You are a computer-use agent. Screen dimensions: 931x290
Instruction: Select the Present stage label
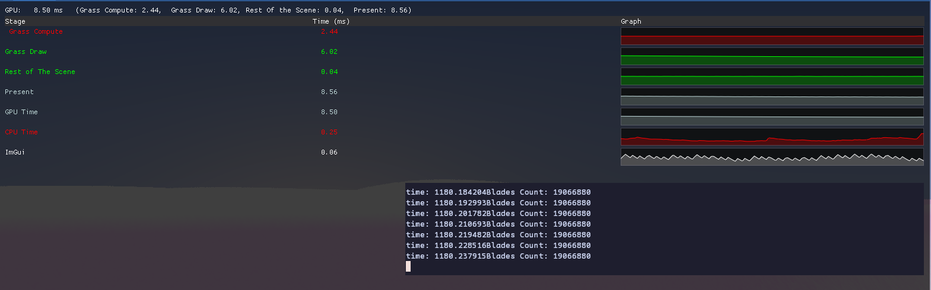tap(19, 92)
